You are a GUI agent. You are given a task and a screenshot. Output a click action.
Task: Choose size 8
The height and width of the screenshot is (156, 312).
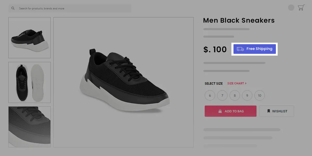tap(235, 95)
